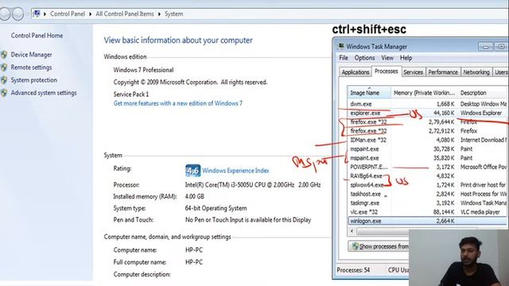Screen dimensions: 509x286
Task: Click the Back navigation arrow button
Action: [x=5, y=14]
